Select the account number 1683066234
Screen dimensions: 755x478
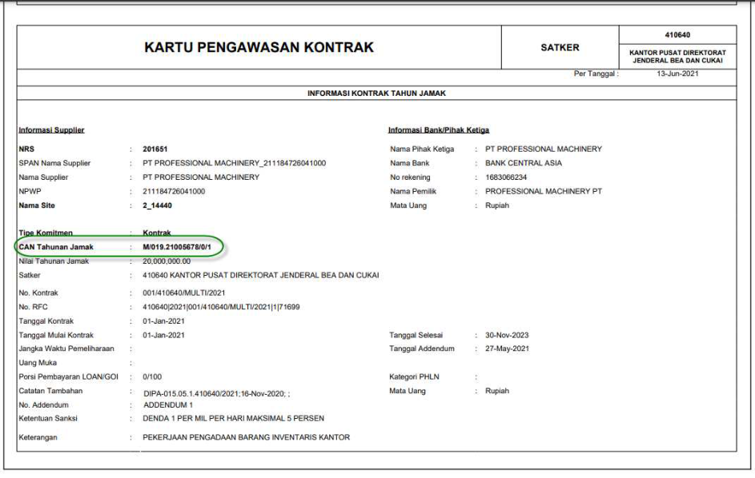coord(507,177)
